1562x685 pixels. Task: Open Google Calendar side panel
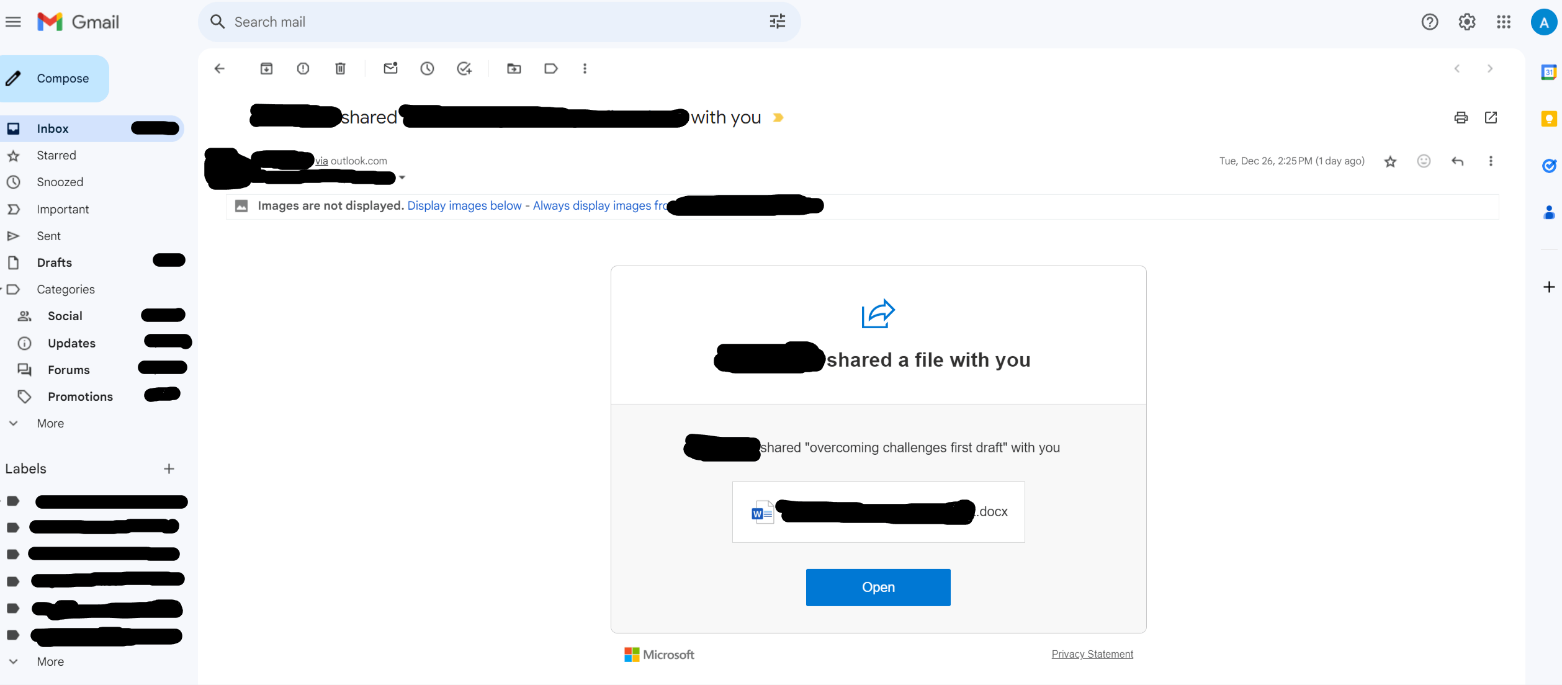coord(1549,72)
